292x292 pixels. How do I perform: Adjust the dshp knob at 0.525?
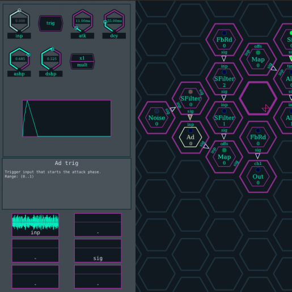click(51, 59)
